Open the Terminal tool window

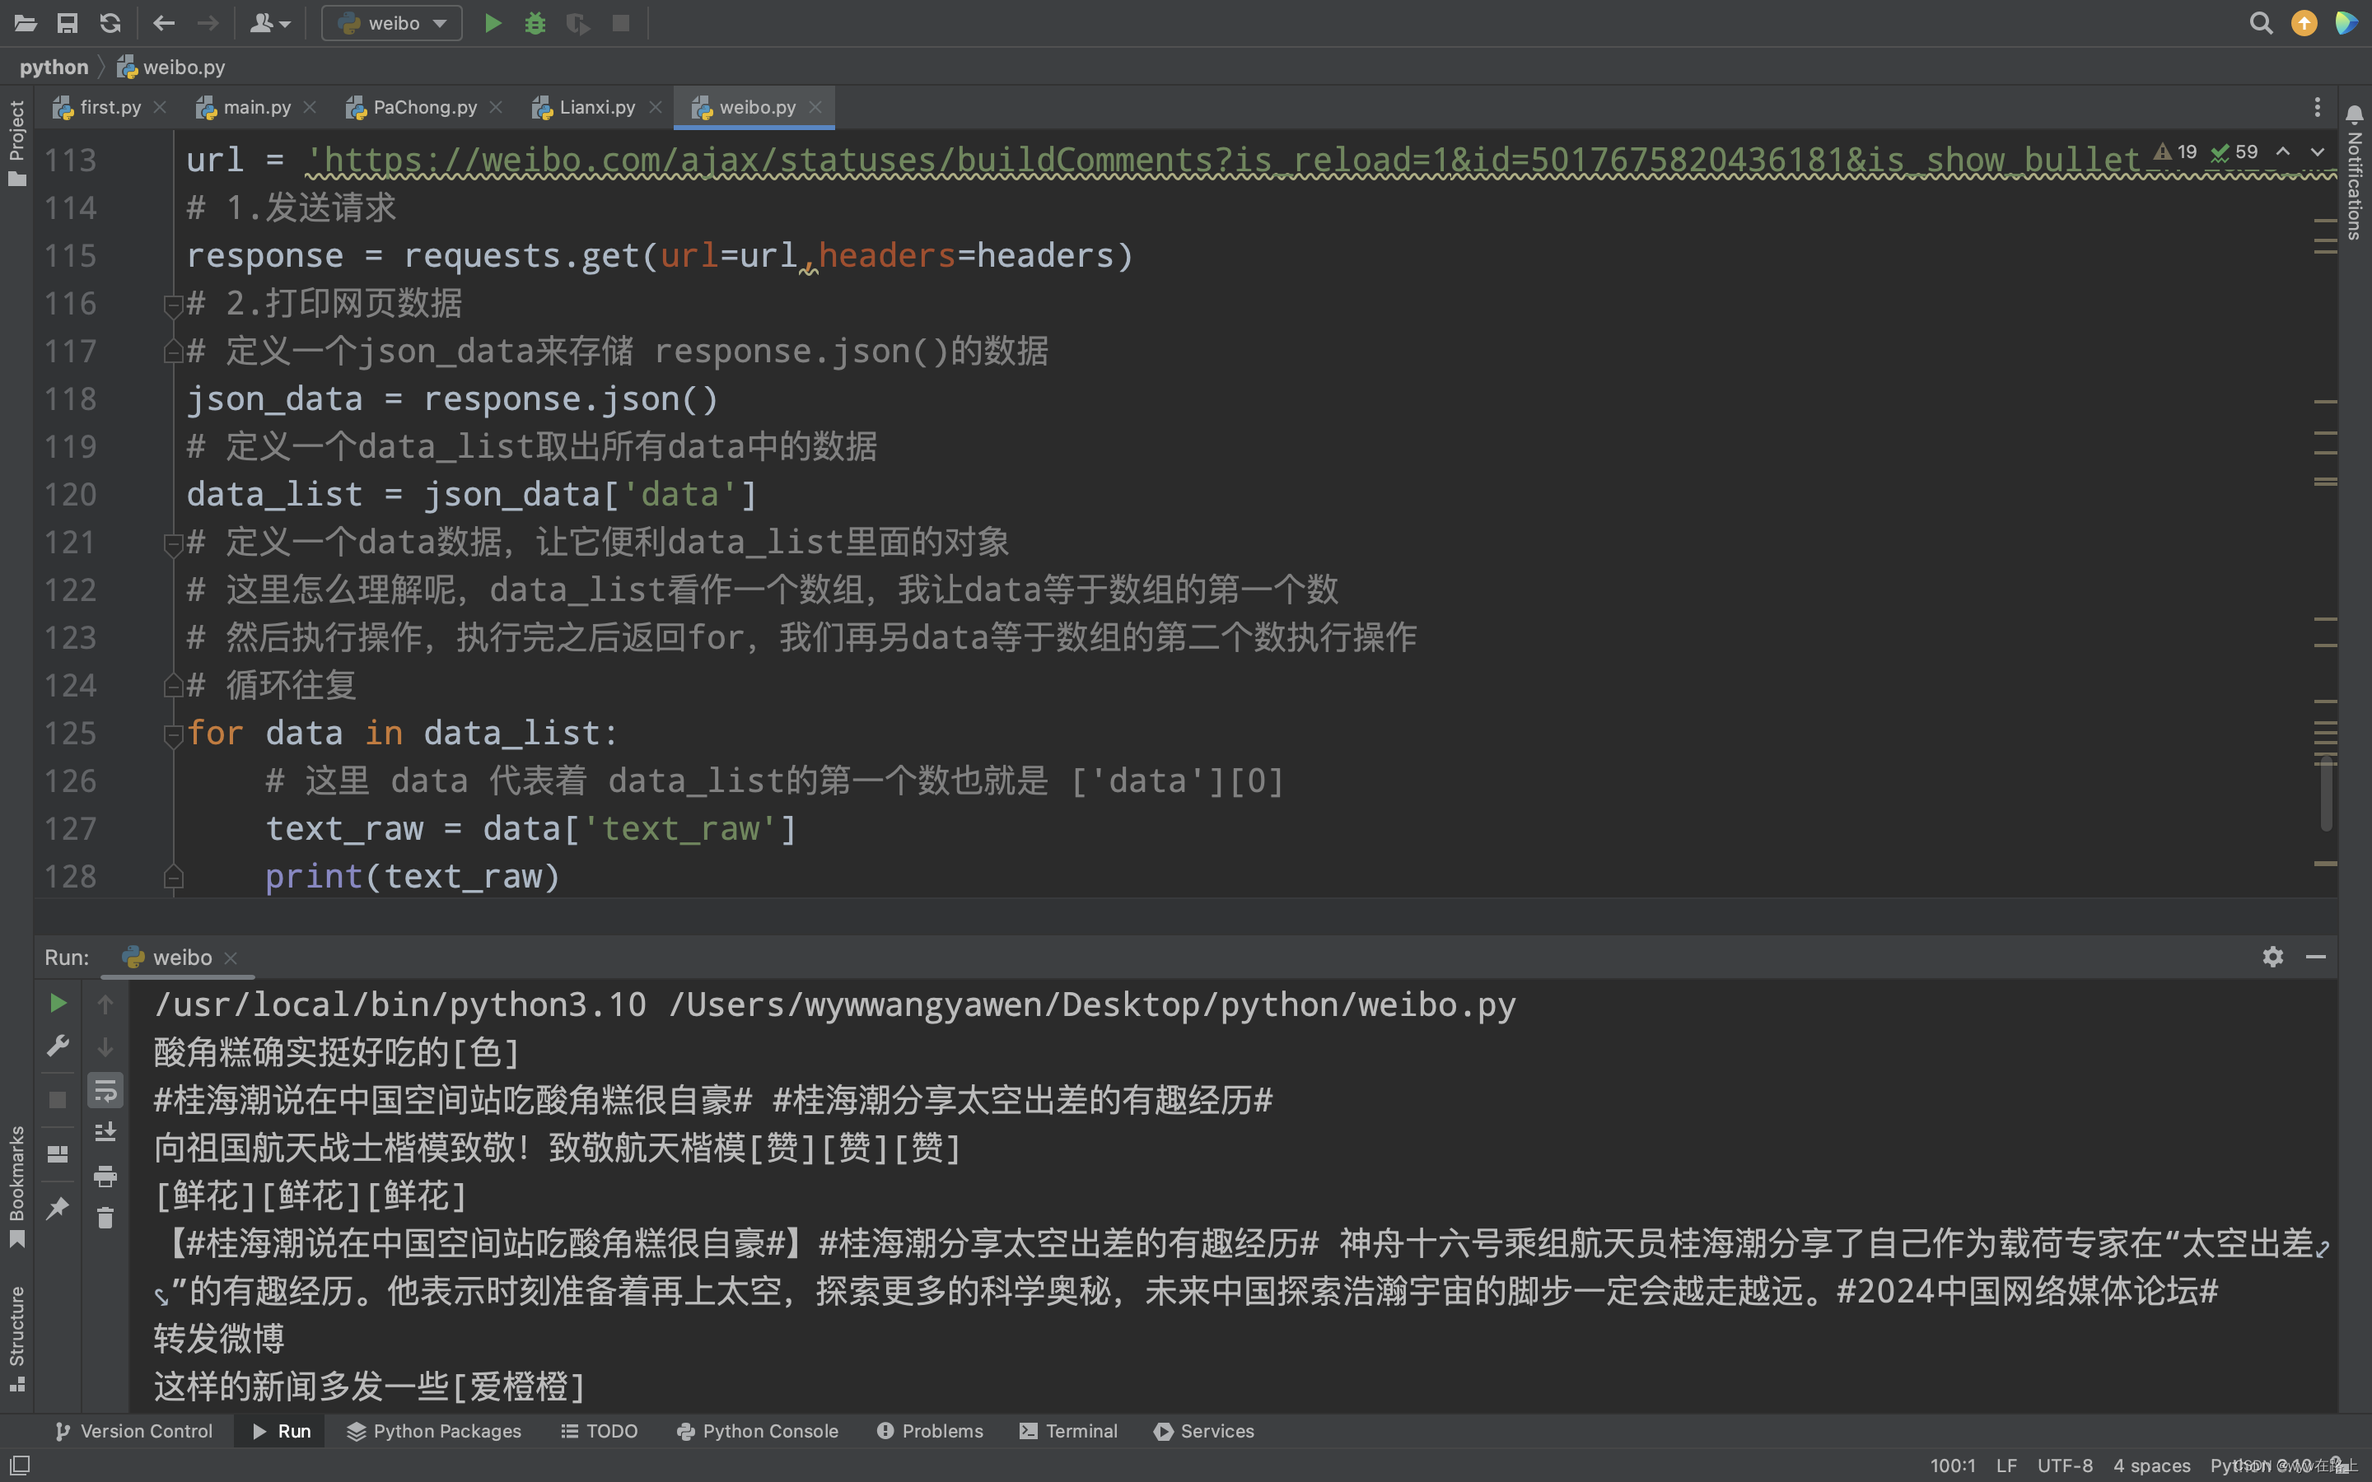(x=1068, y=1431)
